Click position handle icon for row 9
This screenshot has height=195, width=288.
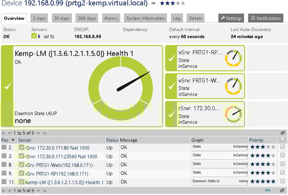tap(4, 173)
